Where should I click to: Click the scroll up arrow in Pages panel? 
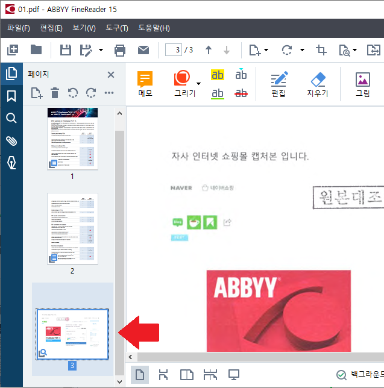pos(119,114)
